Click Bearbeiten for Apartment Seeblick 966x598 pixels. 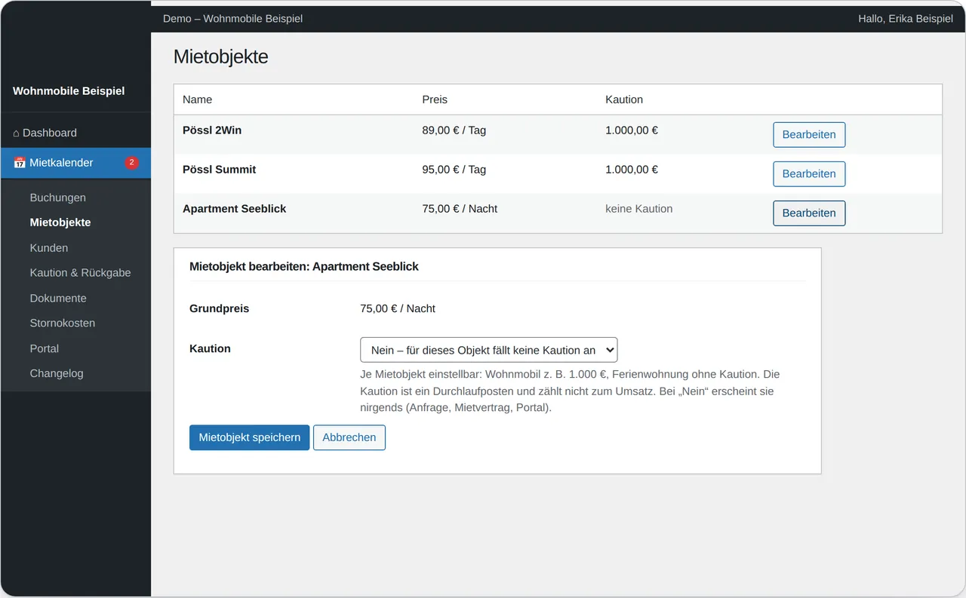[809, 213]
